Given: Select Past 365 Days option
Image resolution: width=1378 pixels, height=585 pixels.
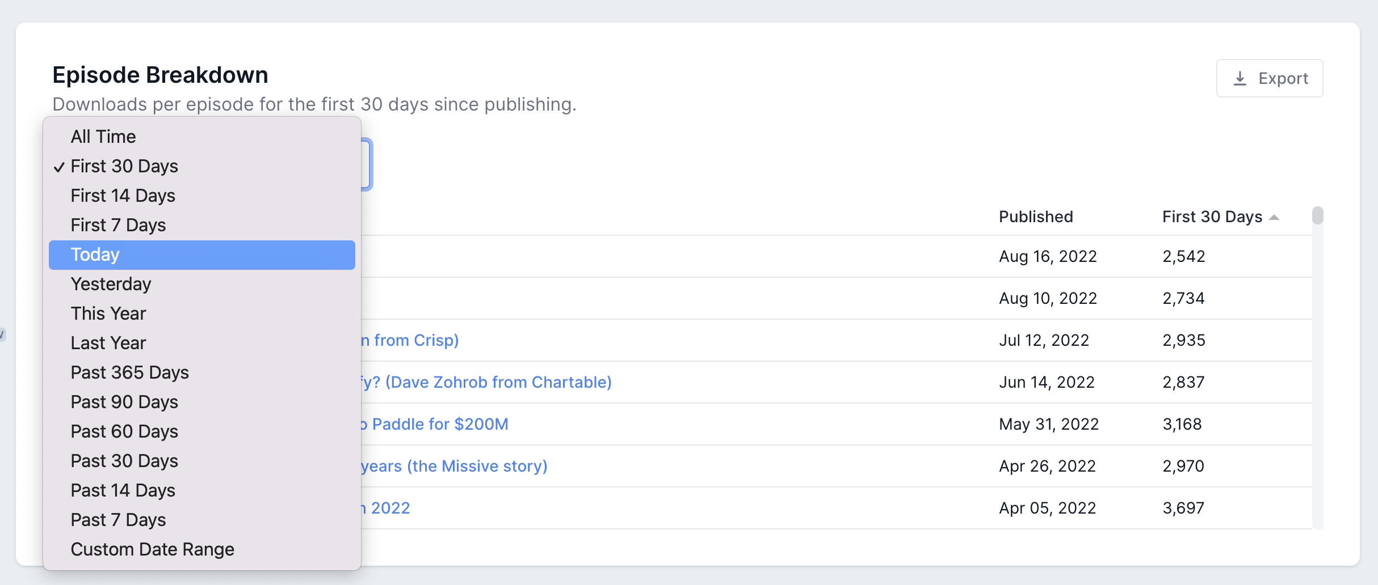Looking at the screenshot, I should 129,372.
